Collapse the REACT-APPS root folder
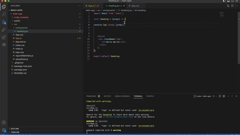 pyautogui.click(x=9, y=10)
